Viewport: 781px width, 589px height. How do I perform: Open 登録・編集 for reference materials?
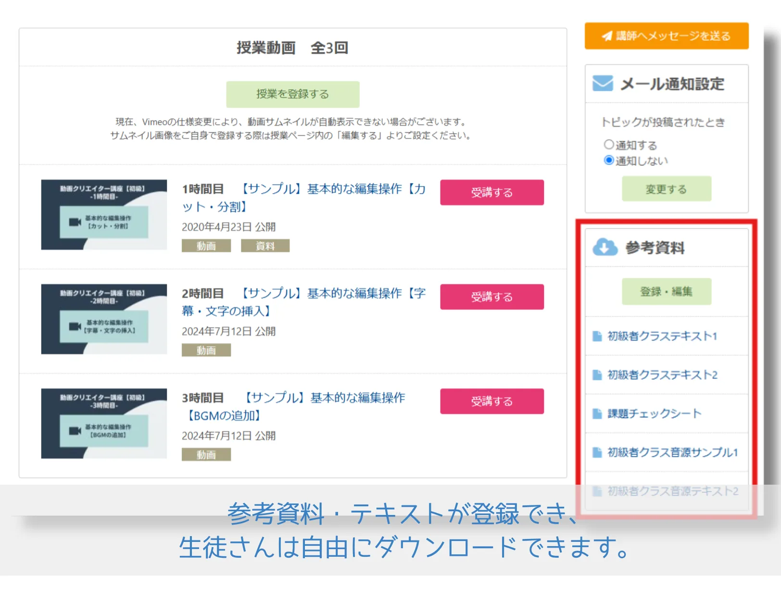click(666, 291)
